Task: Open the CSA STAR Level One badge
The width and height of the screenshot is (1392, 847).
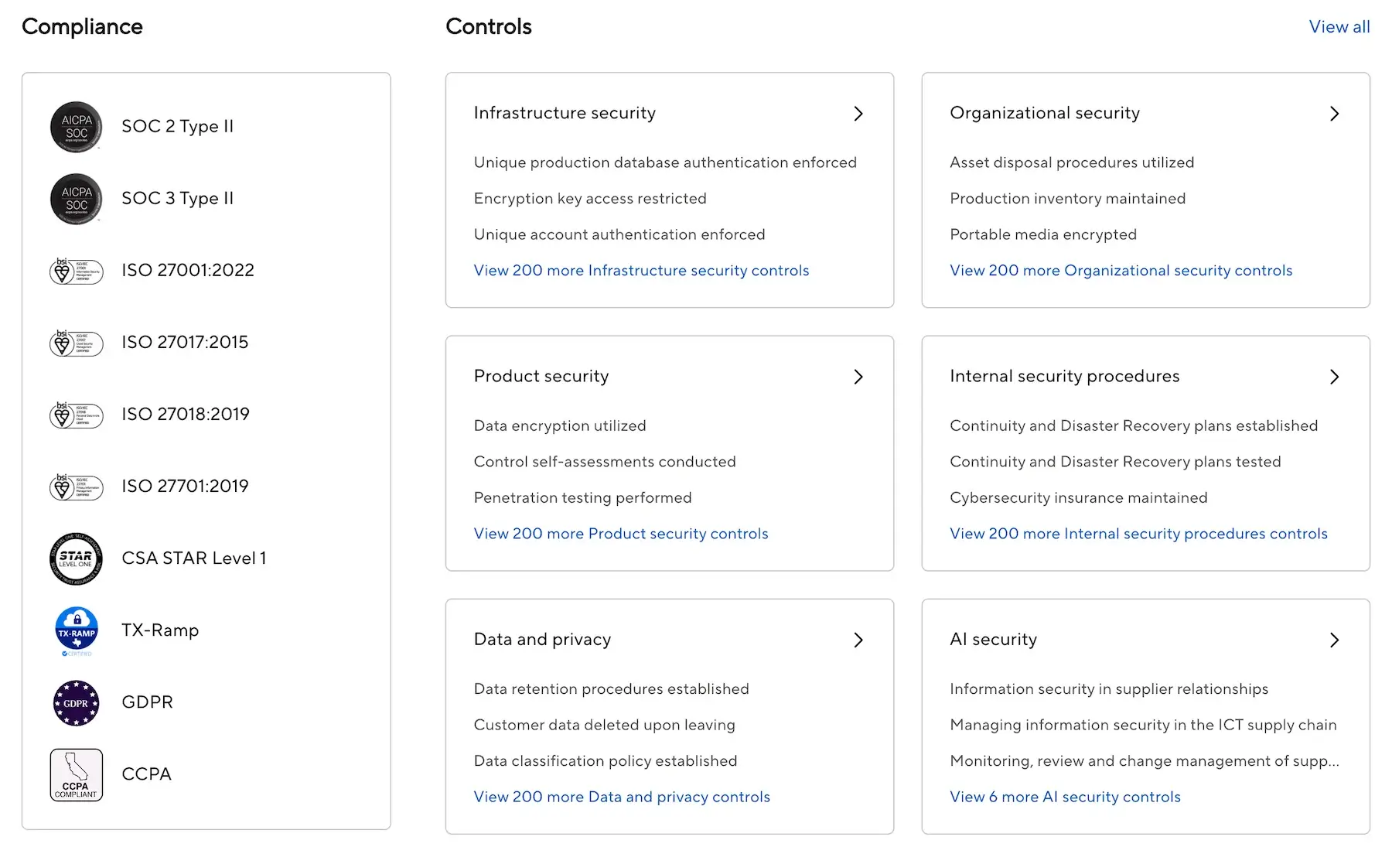Action: (77, 558)
